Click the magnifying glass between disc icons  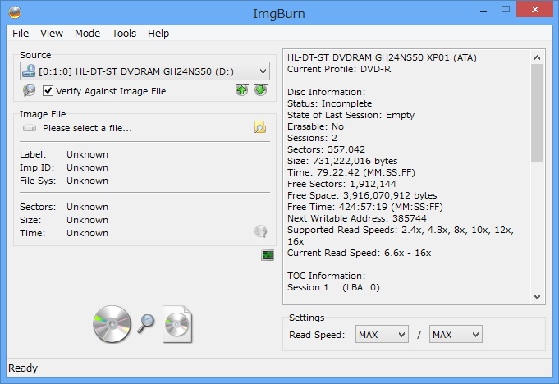pyautogui.click(x=146, y=323)
